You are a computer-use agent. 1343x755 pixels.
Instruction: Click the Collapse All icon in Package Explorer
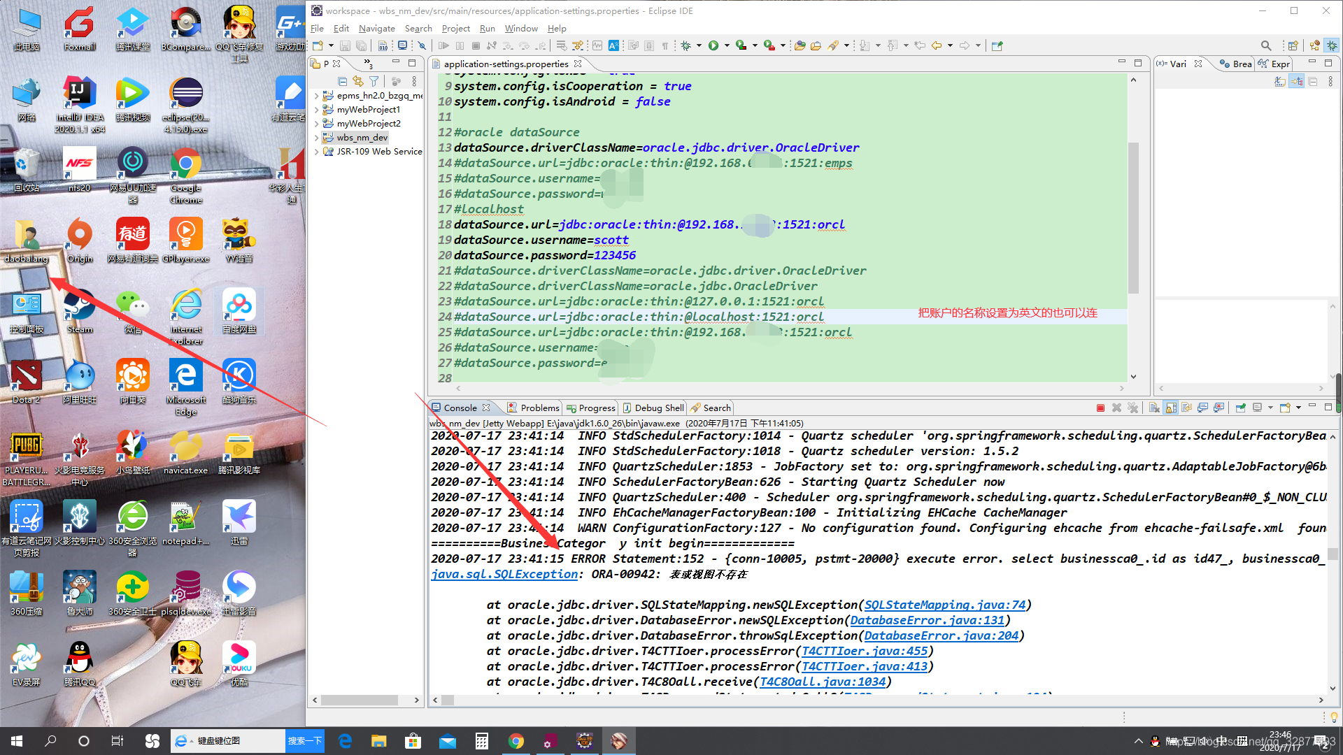coord(342,81)
